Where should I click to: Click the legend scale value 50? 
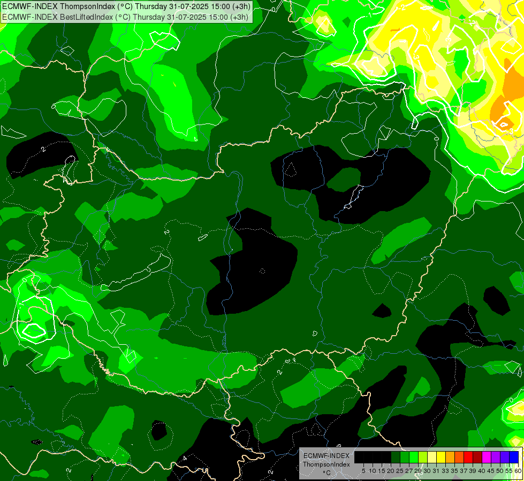(x=500, y=471)
